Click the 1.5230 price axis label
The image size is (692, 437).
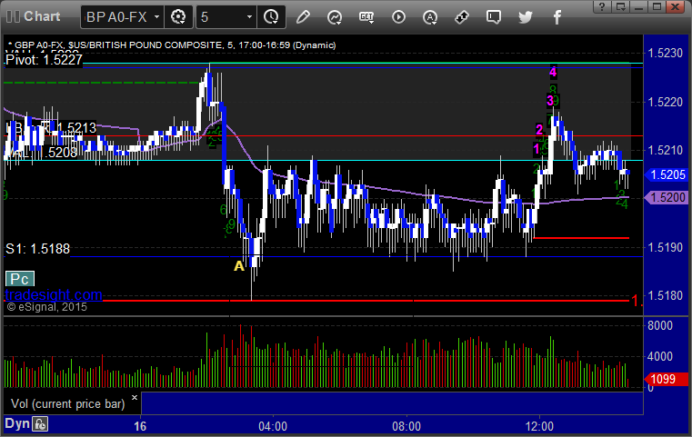[665, 54]
